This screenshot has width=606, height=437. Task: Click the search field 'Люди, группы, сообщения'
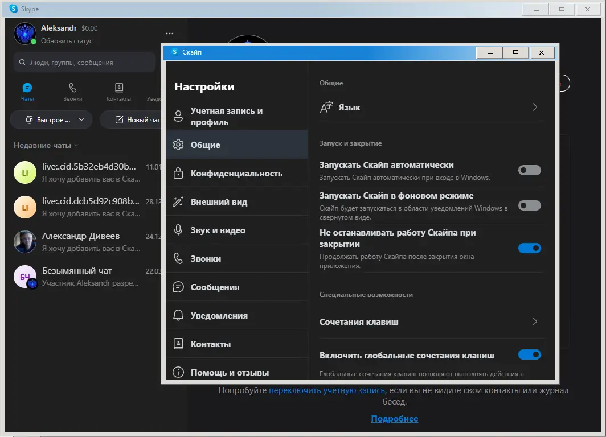point(85,63)
